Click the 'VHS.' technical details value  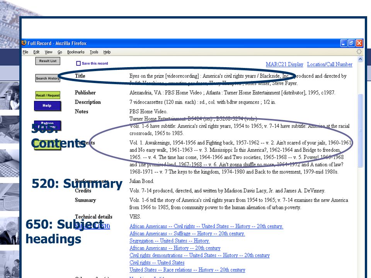[x=135, y=217]
